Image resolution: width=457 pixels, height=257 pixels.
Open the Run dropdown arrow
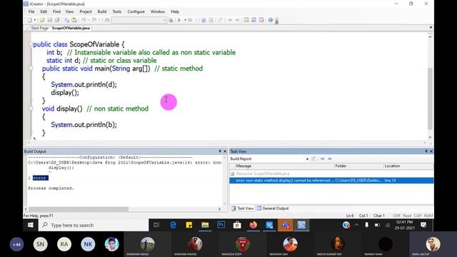point(185,20)
